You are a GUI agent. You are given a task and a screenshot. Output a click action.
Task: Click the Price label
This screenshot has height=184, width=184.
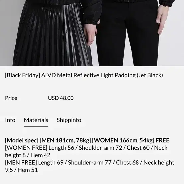[x=11, y=98]
